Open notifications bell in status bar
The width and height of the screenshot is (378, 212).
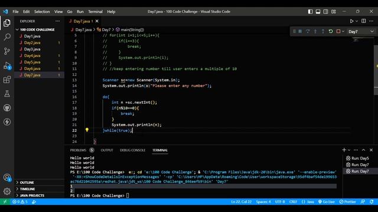[372, 201]
